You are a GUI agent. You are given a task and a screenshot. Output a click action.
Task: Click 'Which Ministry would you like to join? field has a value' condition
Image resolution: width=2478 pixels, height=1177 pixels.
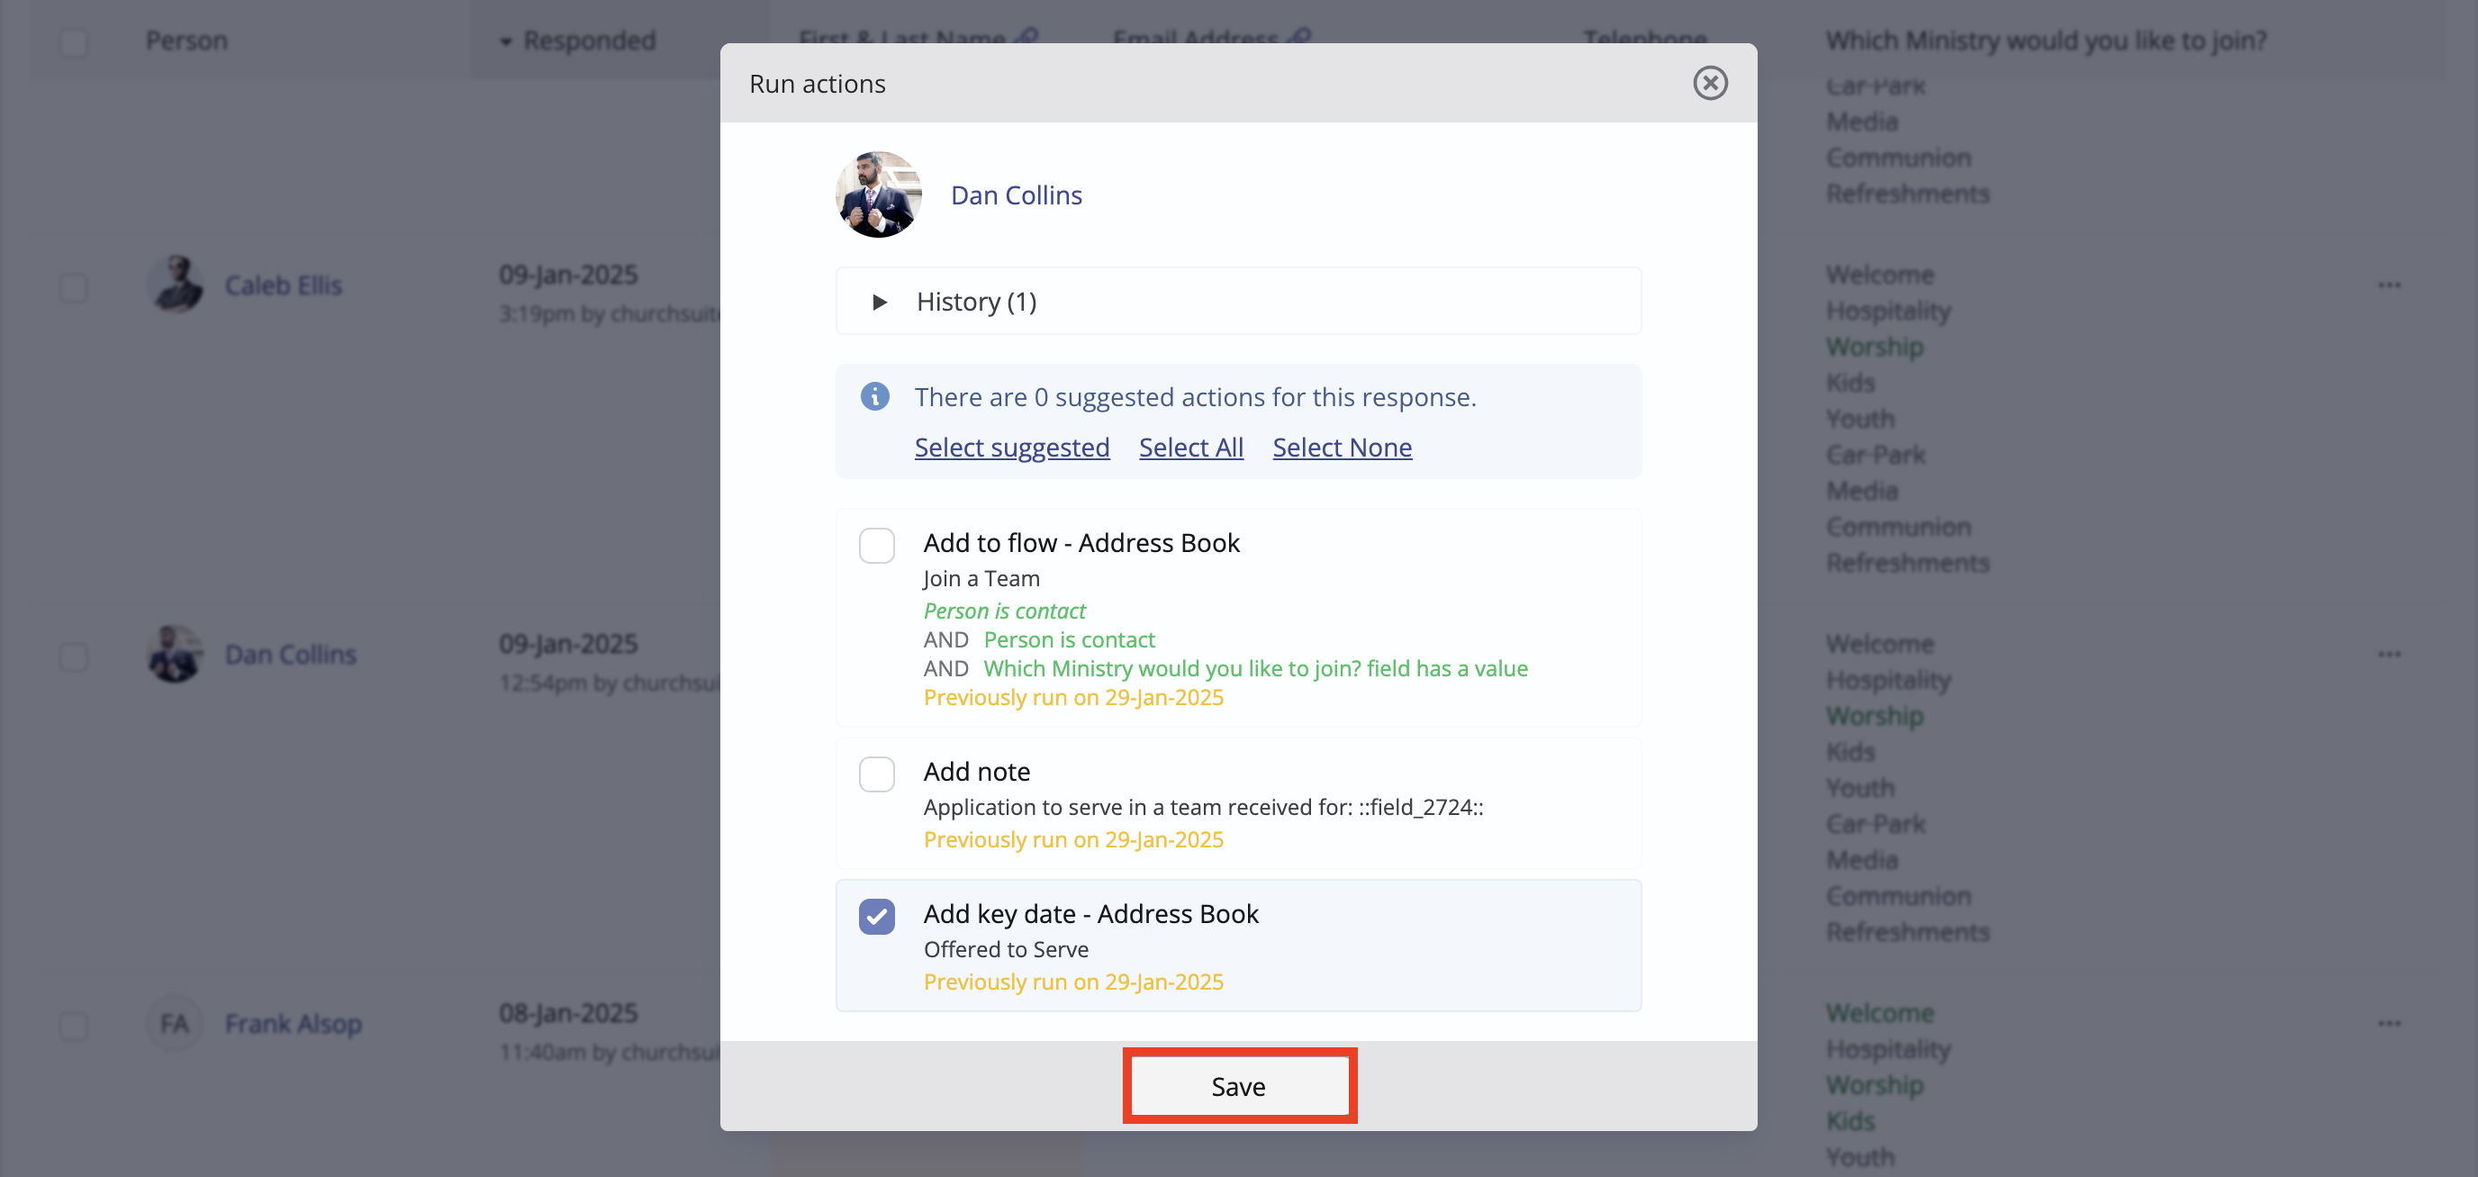tap(1255, 668)
